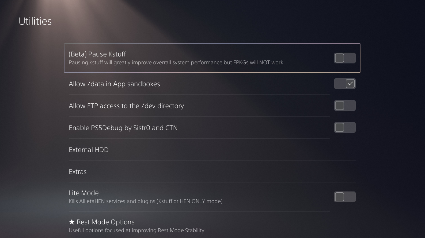This screenshot has width=425, height=238.
Task: Select the Allow /data in App sandboxes label
Action: pyautogui.click(x=114, y=84)
